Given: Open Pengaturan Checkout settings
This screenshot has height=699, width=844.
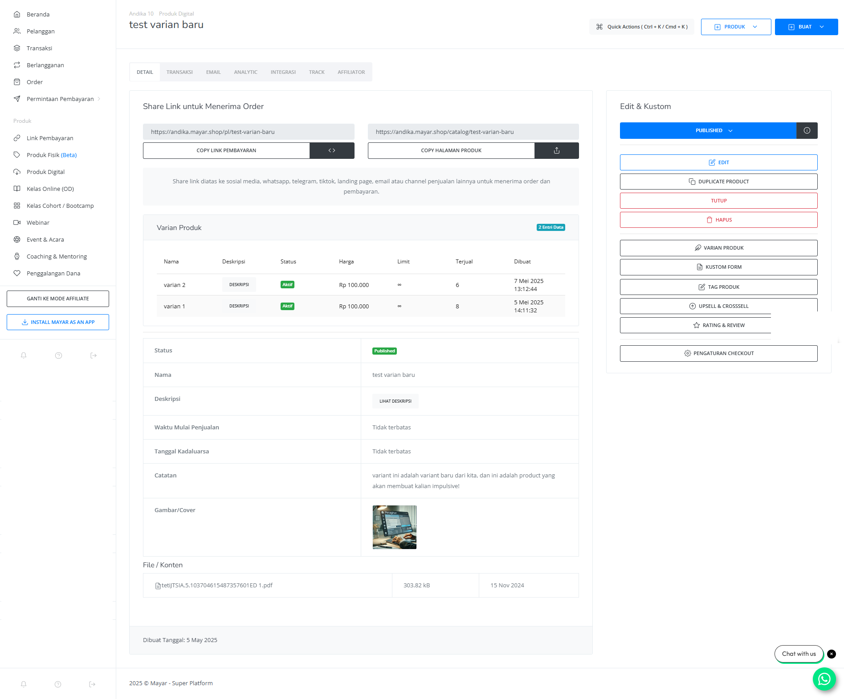Looking at the screenshot, I should [x=719, y=353].
